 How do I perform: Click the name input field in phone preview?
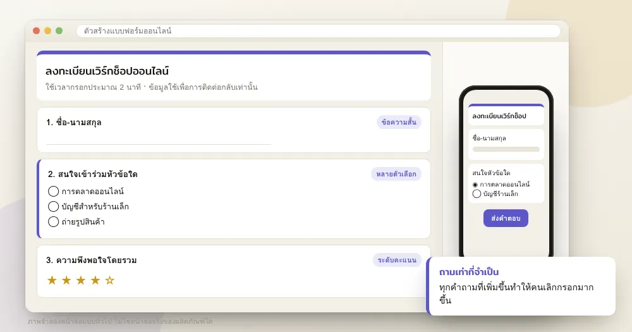tap(506, 149)
